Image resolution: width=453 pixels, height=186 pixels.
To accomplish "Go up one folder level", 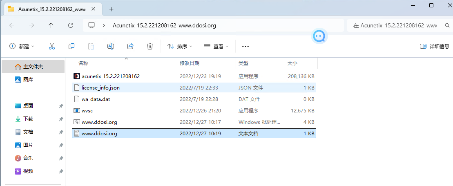I will 51,25.
